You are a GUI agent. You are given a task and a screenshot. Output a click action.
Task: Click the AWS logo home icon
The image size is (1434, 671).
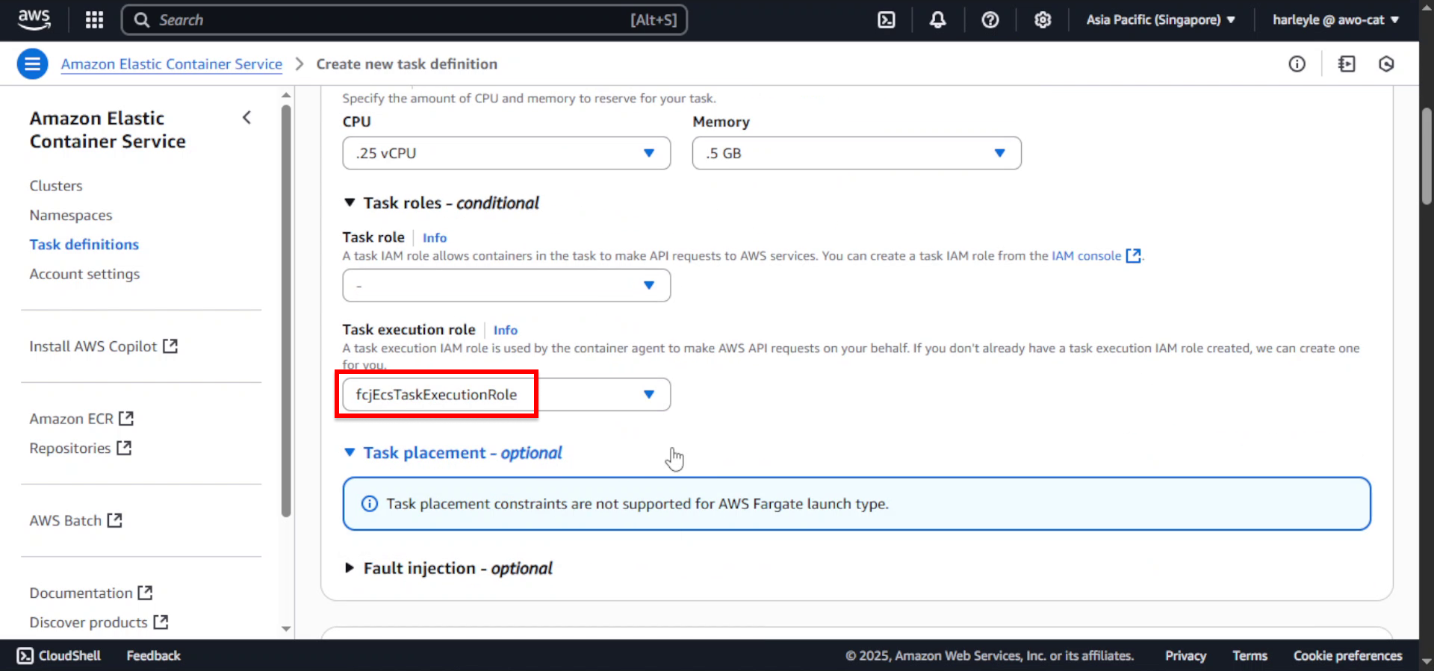[x=34, y=19]
